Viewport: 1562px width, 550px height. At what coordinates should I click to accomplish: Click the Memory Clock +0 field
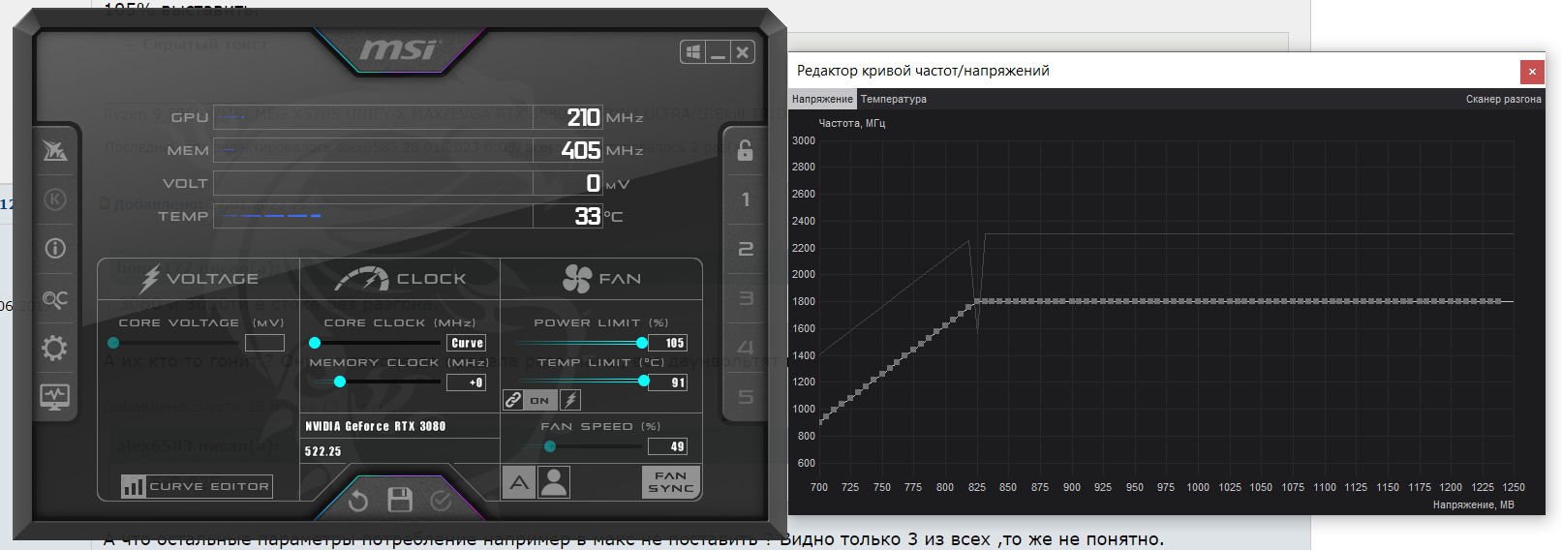point(467,382)
